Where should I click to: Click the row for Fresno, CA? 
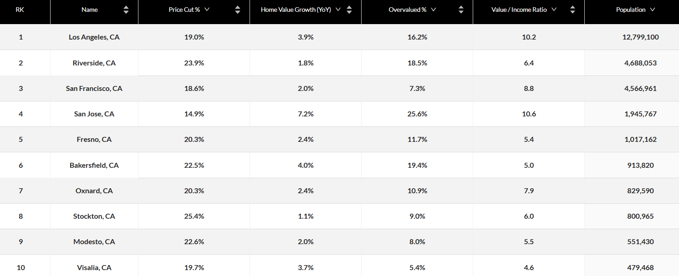(x=94, y=139)
